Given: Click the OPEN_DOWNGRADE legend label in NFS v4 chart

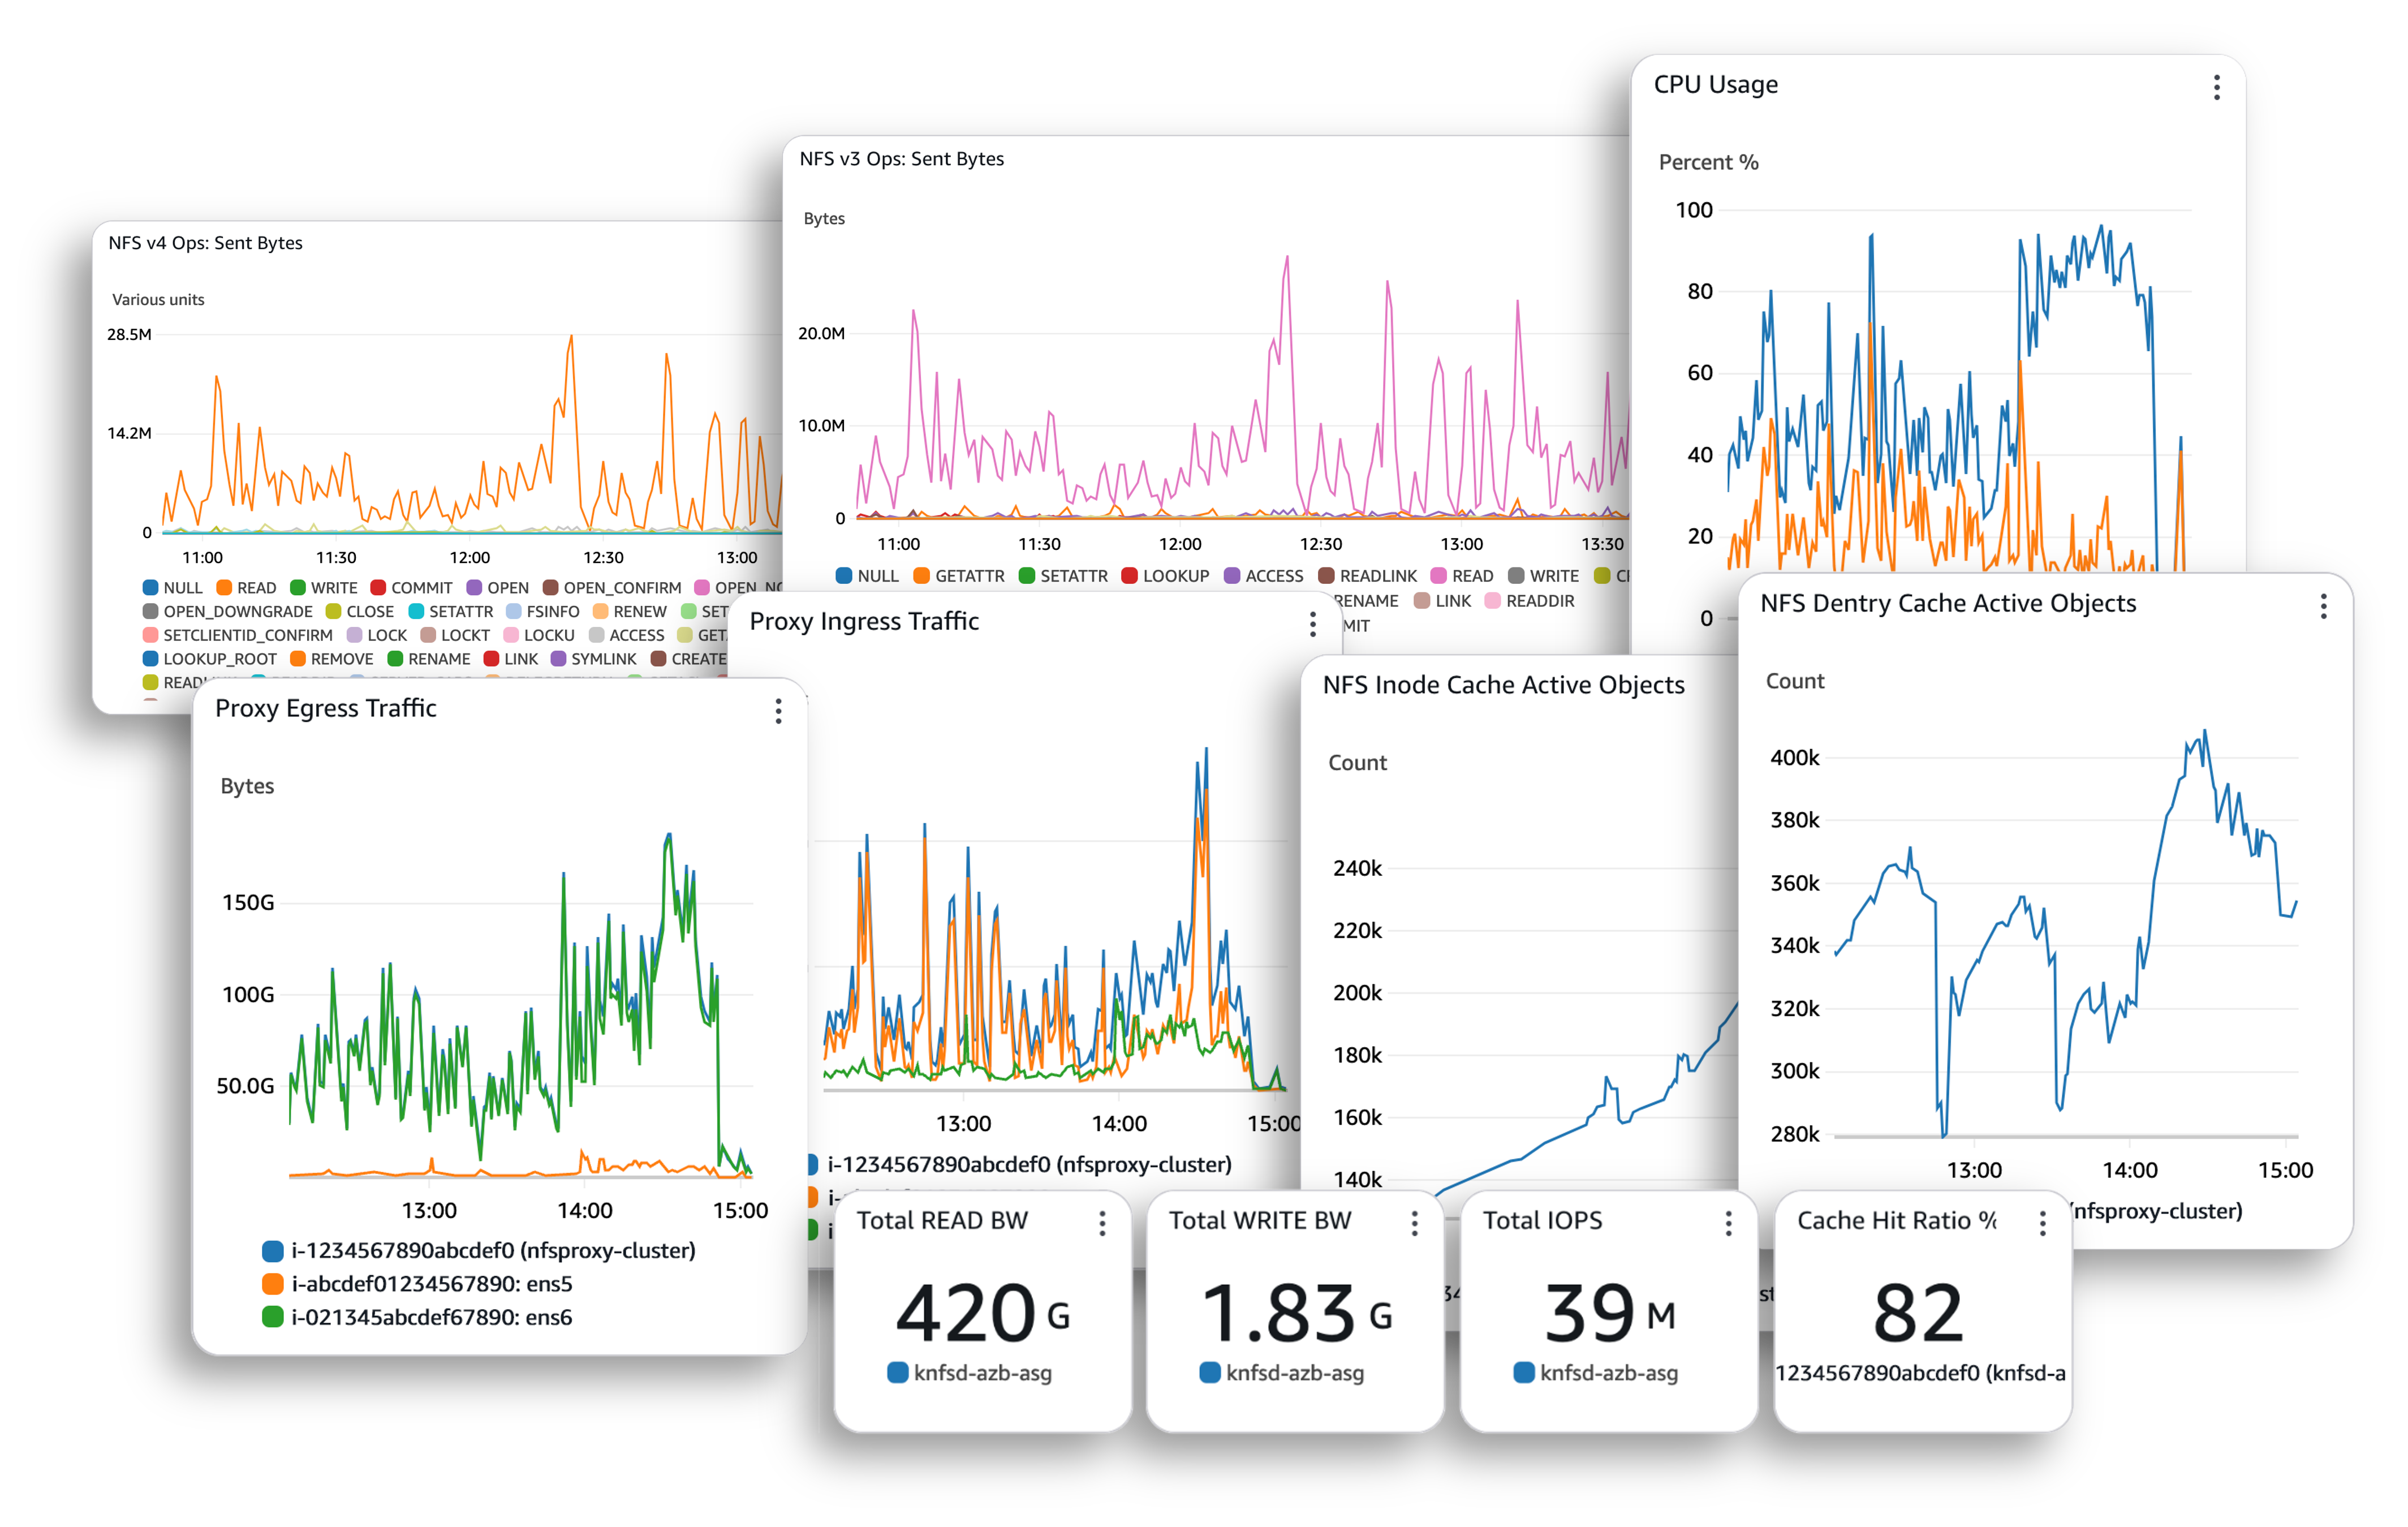Looking at the screenshot, I should click(x=238, y=612).
